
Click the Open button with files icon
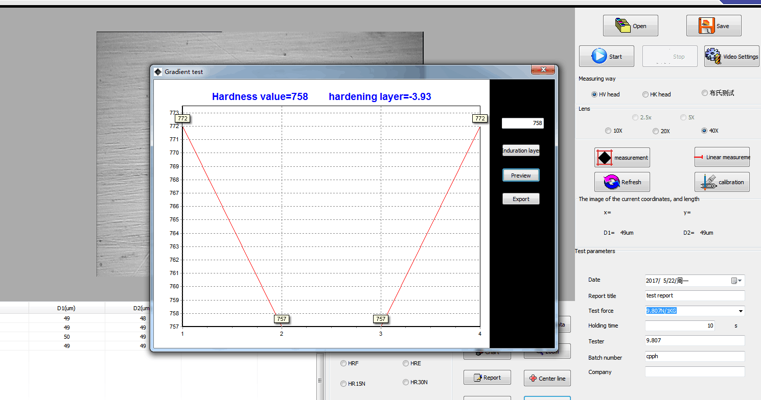point(630,26)
